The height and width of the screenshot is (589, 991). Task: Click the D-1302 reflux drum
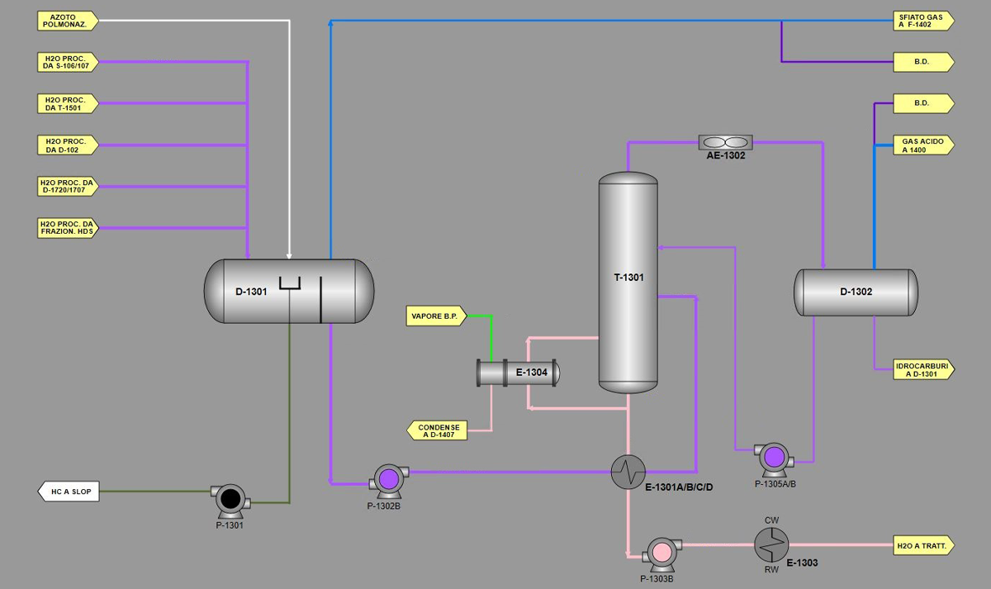click(x=856, y=292)
